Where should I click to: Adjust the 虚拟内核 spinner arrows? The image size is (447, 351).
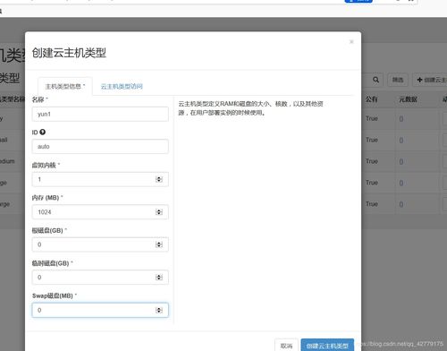[x=159, y=179]
